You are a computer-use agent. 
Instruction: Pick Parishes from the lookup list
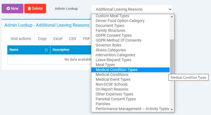coord(103,104)
